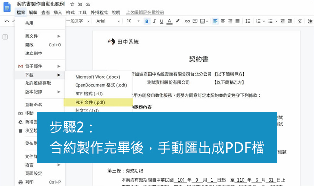Expand the 新文件 submenu

coord(40,36)
